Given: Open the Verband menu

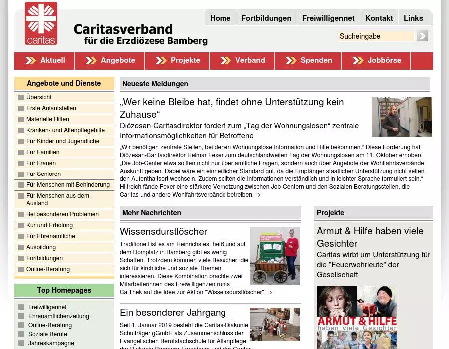Looking at the screenshot, I should tap(250, 60).
